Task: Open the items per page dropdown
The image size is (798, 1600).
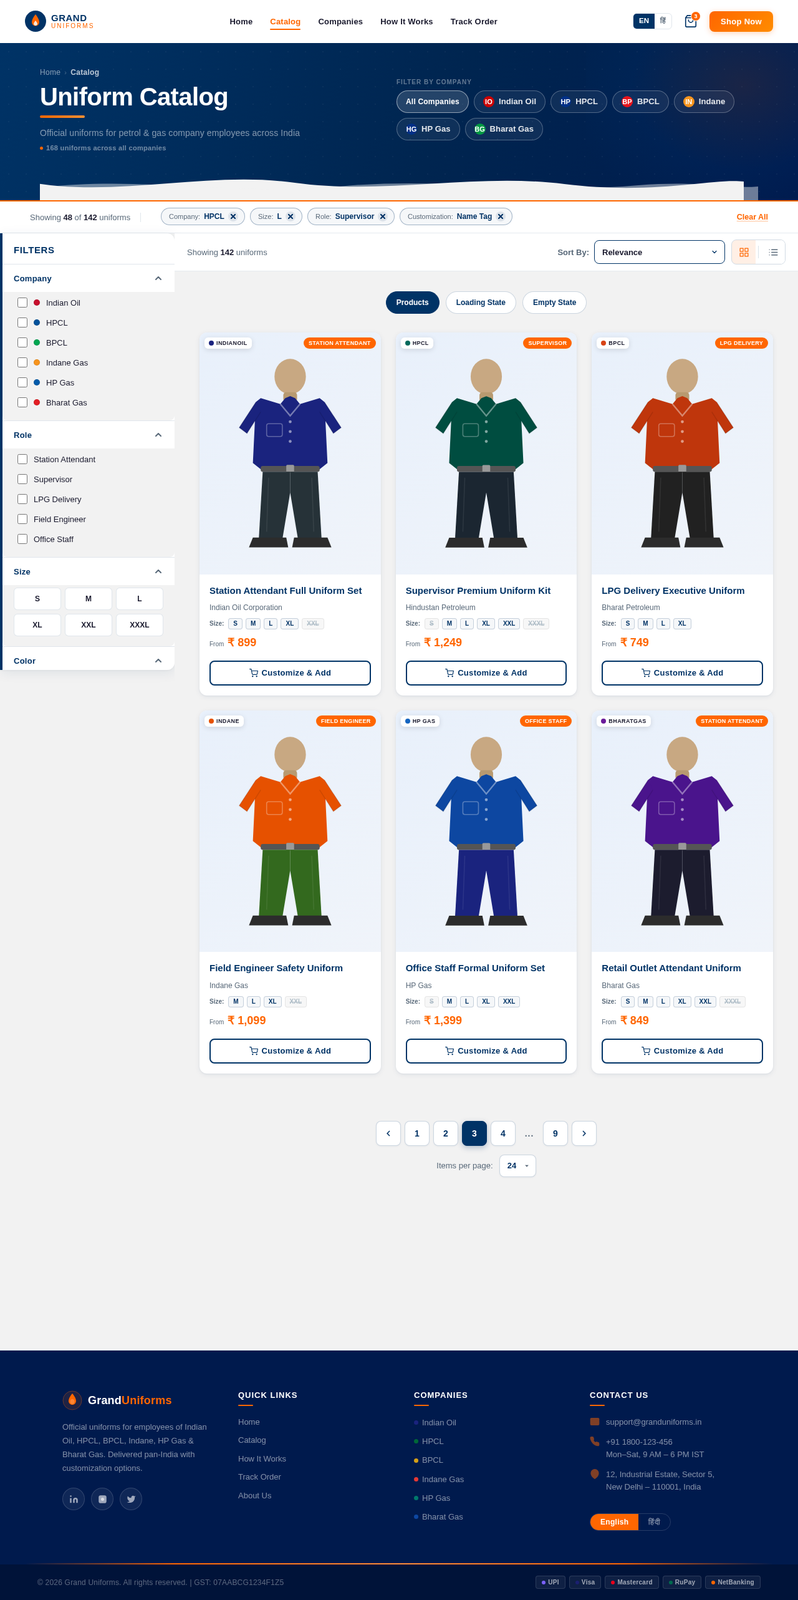Action: click(x=517, y=1166)
